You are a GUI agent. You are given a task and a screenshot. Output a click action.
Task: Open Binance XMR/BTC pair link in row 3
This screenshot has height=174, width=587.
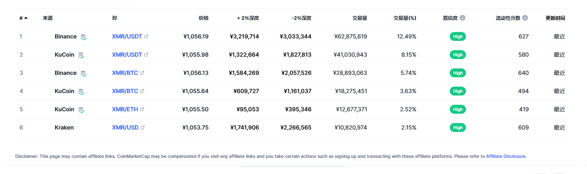click(x=125, y=73)
